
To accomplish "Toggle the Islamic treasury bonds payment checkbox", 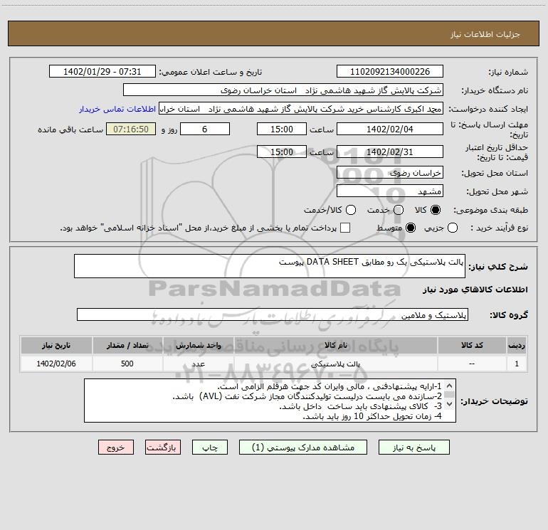I will point(345,228).
